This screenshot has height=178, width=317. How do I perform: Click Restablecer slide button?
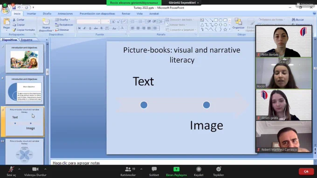click(64, 25)
